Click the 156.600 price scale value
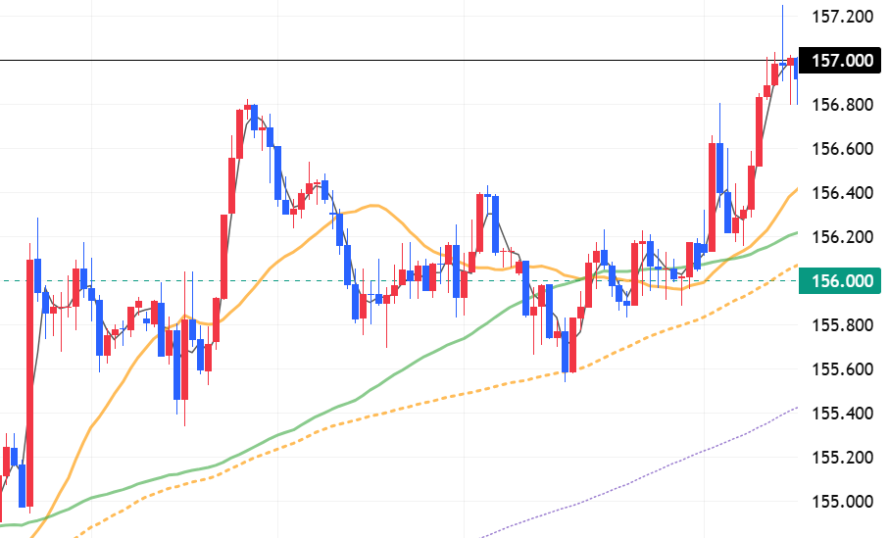Image resolution: width=889 pixels, height=538 pixels. (842, 149)
